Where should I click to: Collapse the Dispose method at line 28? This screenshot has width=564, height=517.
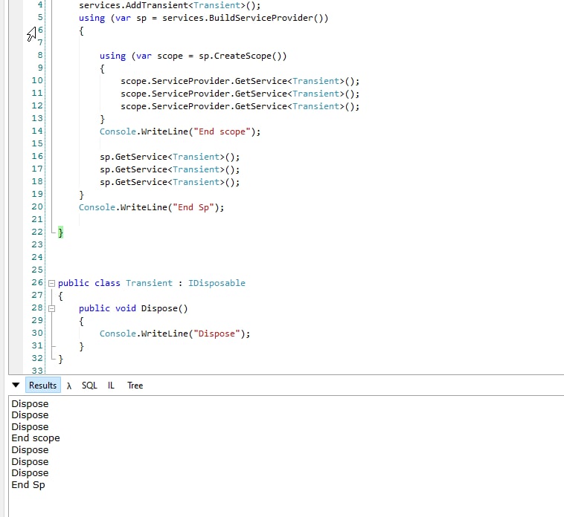coord(52,308)
